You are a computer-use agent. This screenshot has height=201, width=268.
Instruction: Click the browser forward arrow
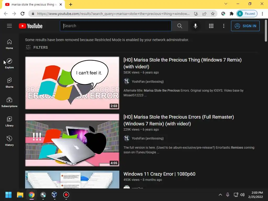14,14
